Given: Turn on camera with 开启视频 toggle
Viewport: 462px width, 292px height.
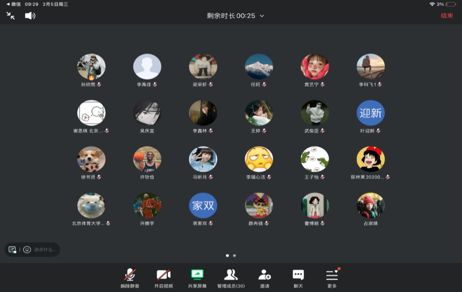Looking at the screenshot, I should [163, 275].
